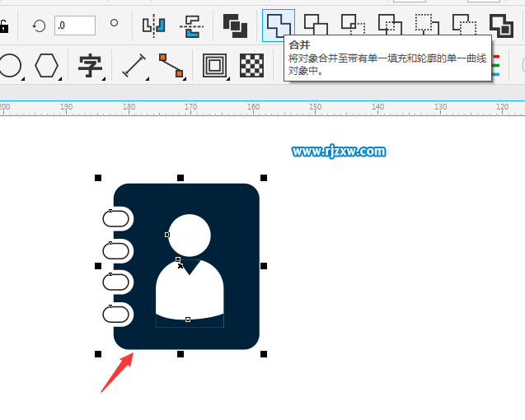Select the Text tool (字)
525x420 pixels.
[90, 66]
